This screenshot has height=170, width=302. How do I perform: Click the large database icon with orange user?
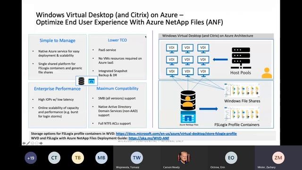point(188,101)
